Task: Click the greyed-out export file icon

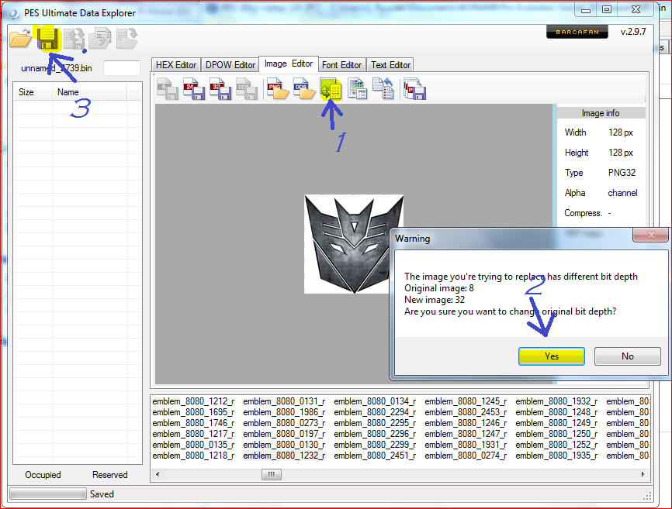Action: [100, 39]
